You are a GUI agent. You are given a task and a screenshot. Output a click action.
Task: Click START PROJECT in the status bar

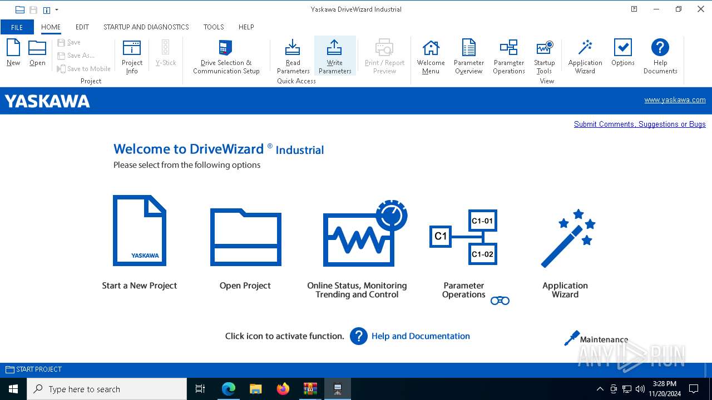[34, 369]
